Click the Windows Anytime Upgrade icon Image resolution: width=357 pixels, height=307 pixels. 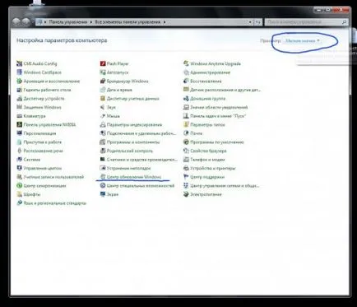186,63
